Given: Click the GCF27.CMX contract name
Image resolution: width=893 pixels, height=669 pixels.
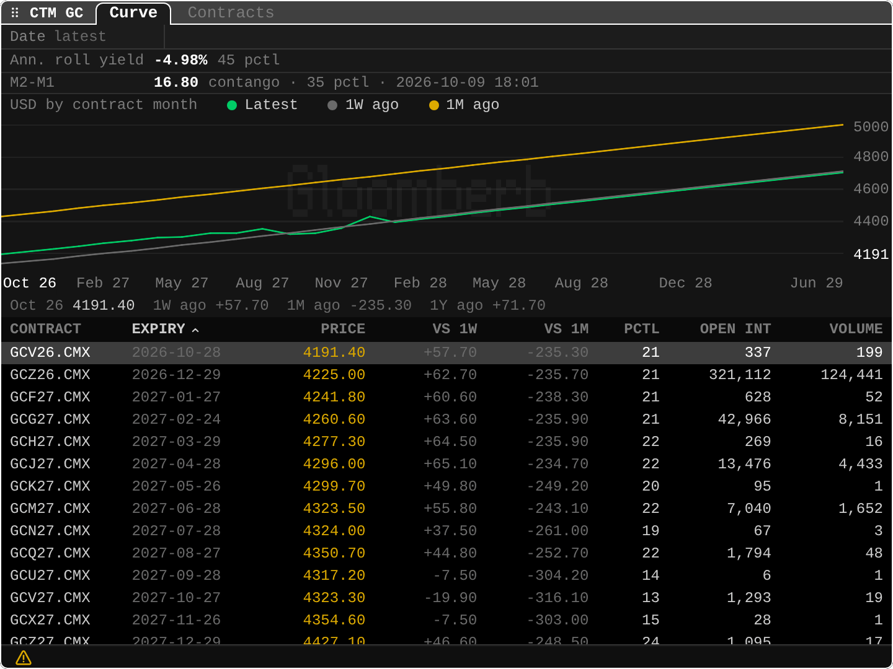Looking at the screenshot, I should 50,397.
